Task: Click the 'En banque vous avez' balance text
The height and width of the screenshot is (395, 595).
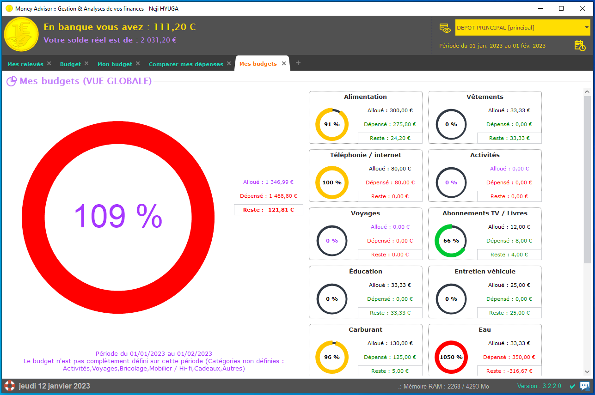Action: tap(120, 27)
